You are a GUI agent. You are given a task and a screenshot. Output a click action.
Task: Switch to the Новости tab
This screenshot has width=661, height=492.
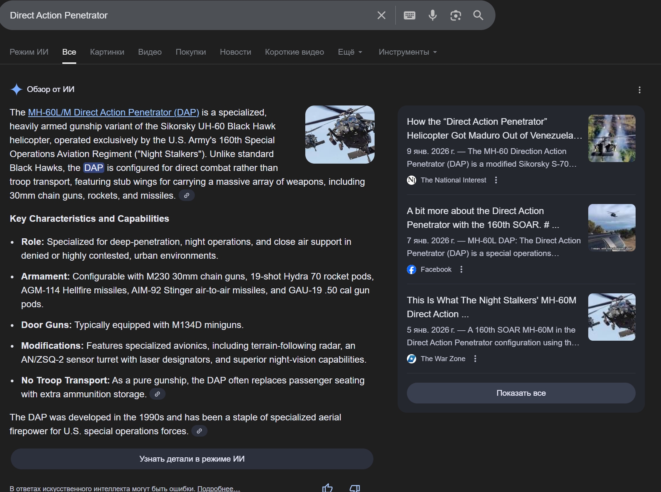pos(235,52)
